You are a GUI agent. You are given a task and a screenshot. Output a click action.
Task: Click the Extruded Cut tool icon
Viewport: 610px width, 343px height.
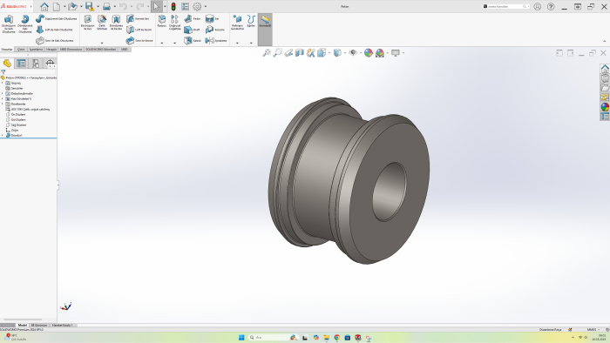(x=87, y=19)
